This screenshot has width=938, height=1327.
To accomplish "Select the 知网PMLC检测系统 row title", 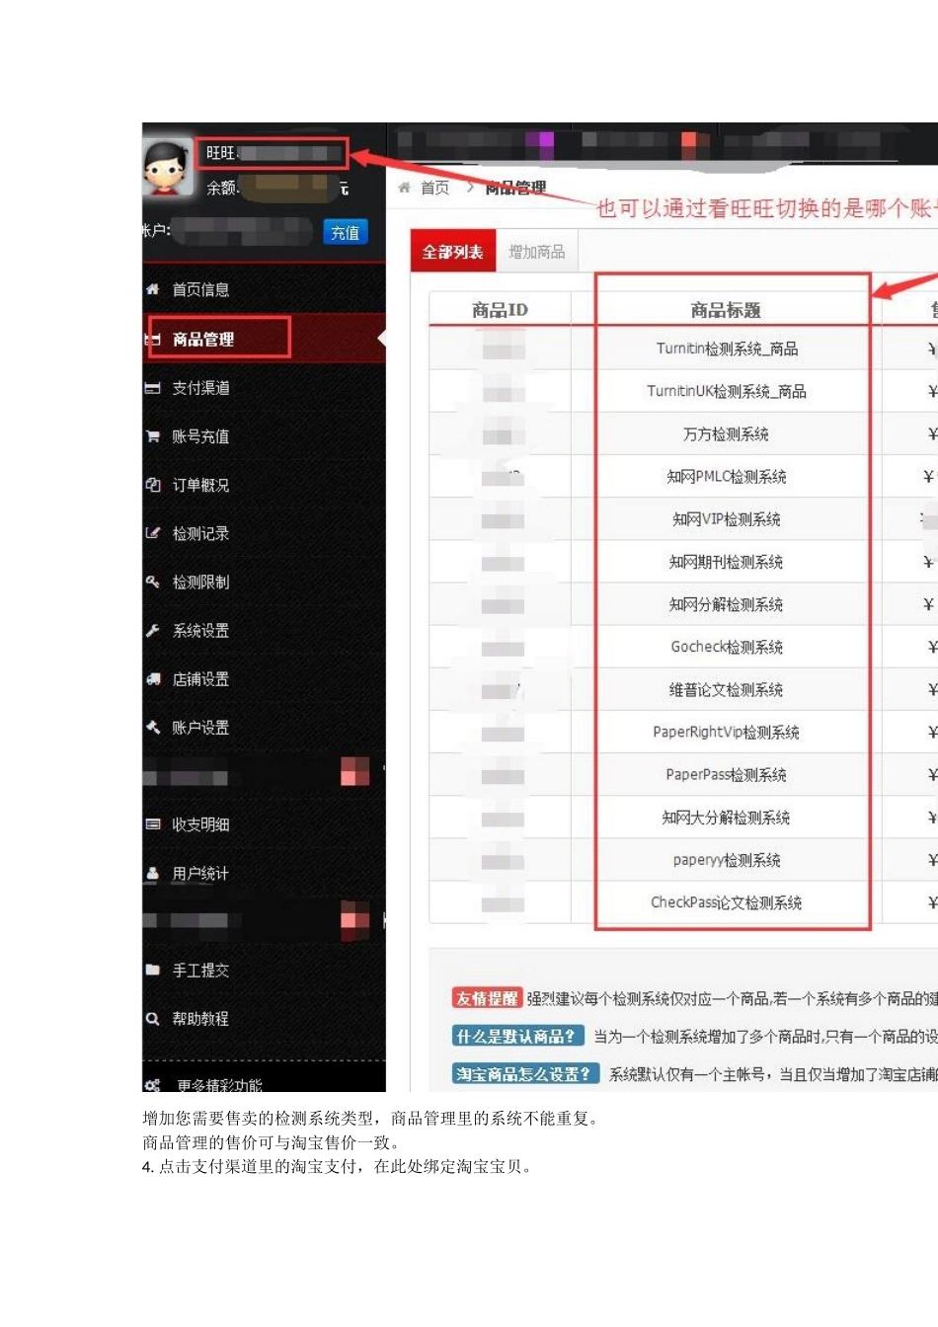I will point(726,476).
